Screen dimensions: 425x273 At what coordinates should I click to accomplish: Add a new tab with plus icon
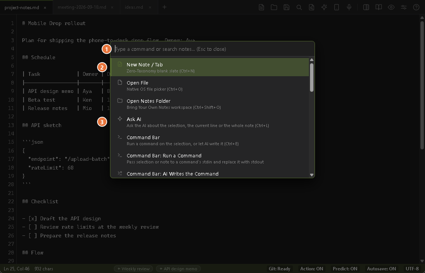[x=164, y=7]
